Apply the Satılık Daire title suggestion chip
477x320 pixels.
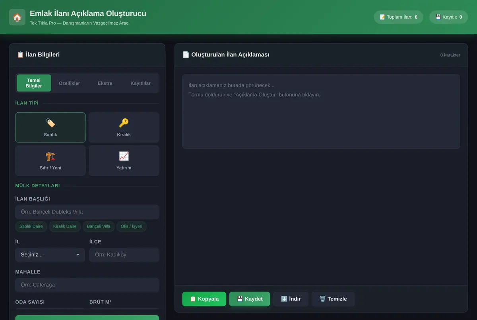[x=31, y=226]
